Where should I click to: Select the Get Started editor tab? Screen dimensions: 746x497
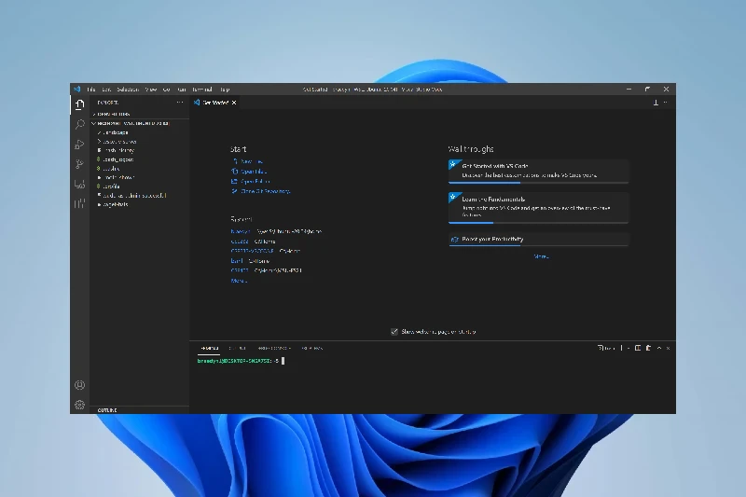click(x=215, y=103)
